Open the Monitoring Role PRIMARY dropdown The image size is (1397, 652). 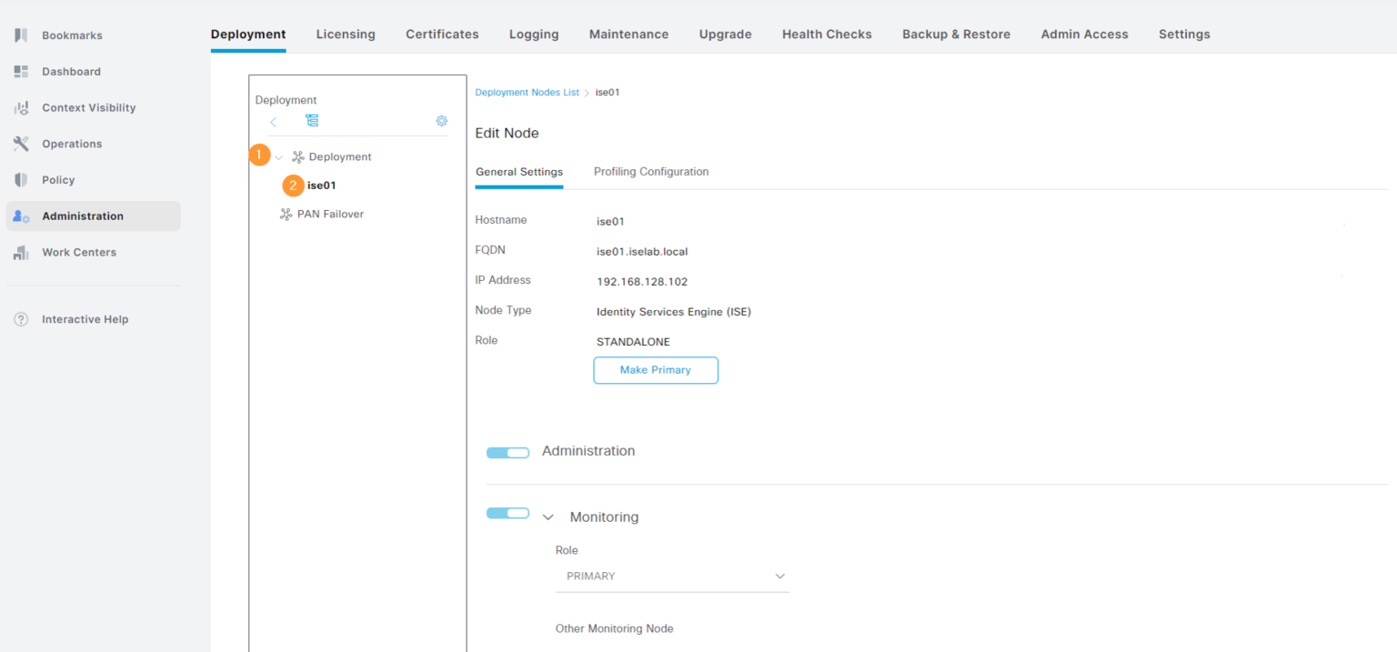(x=672, y=577)
